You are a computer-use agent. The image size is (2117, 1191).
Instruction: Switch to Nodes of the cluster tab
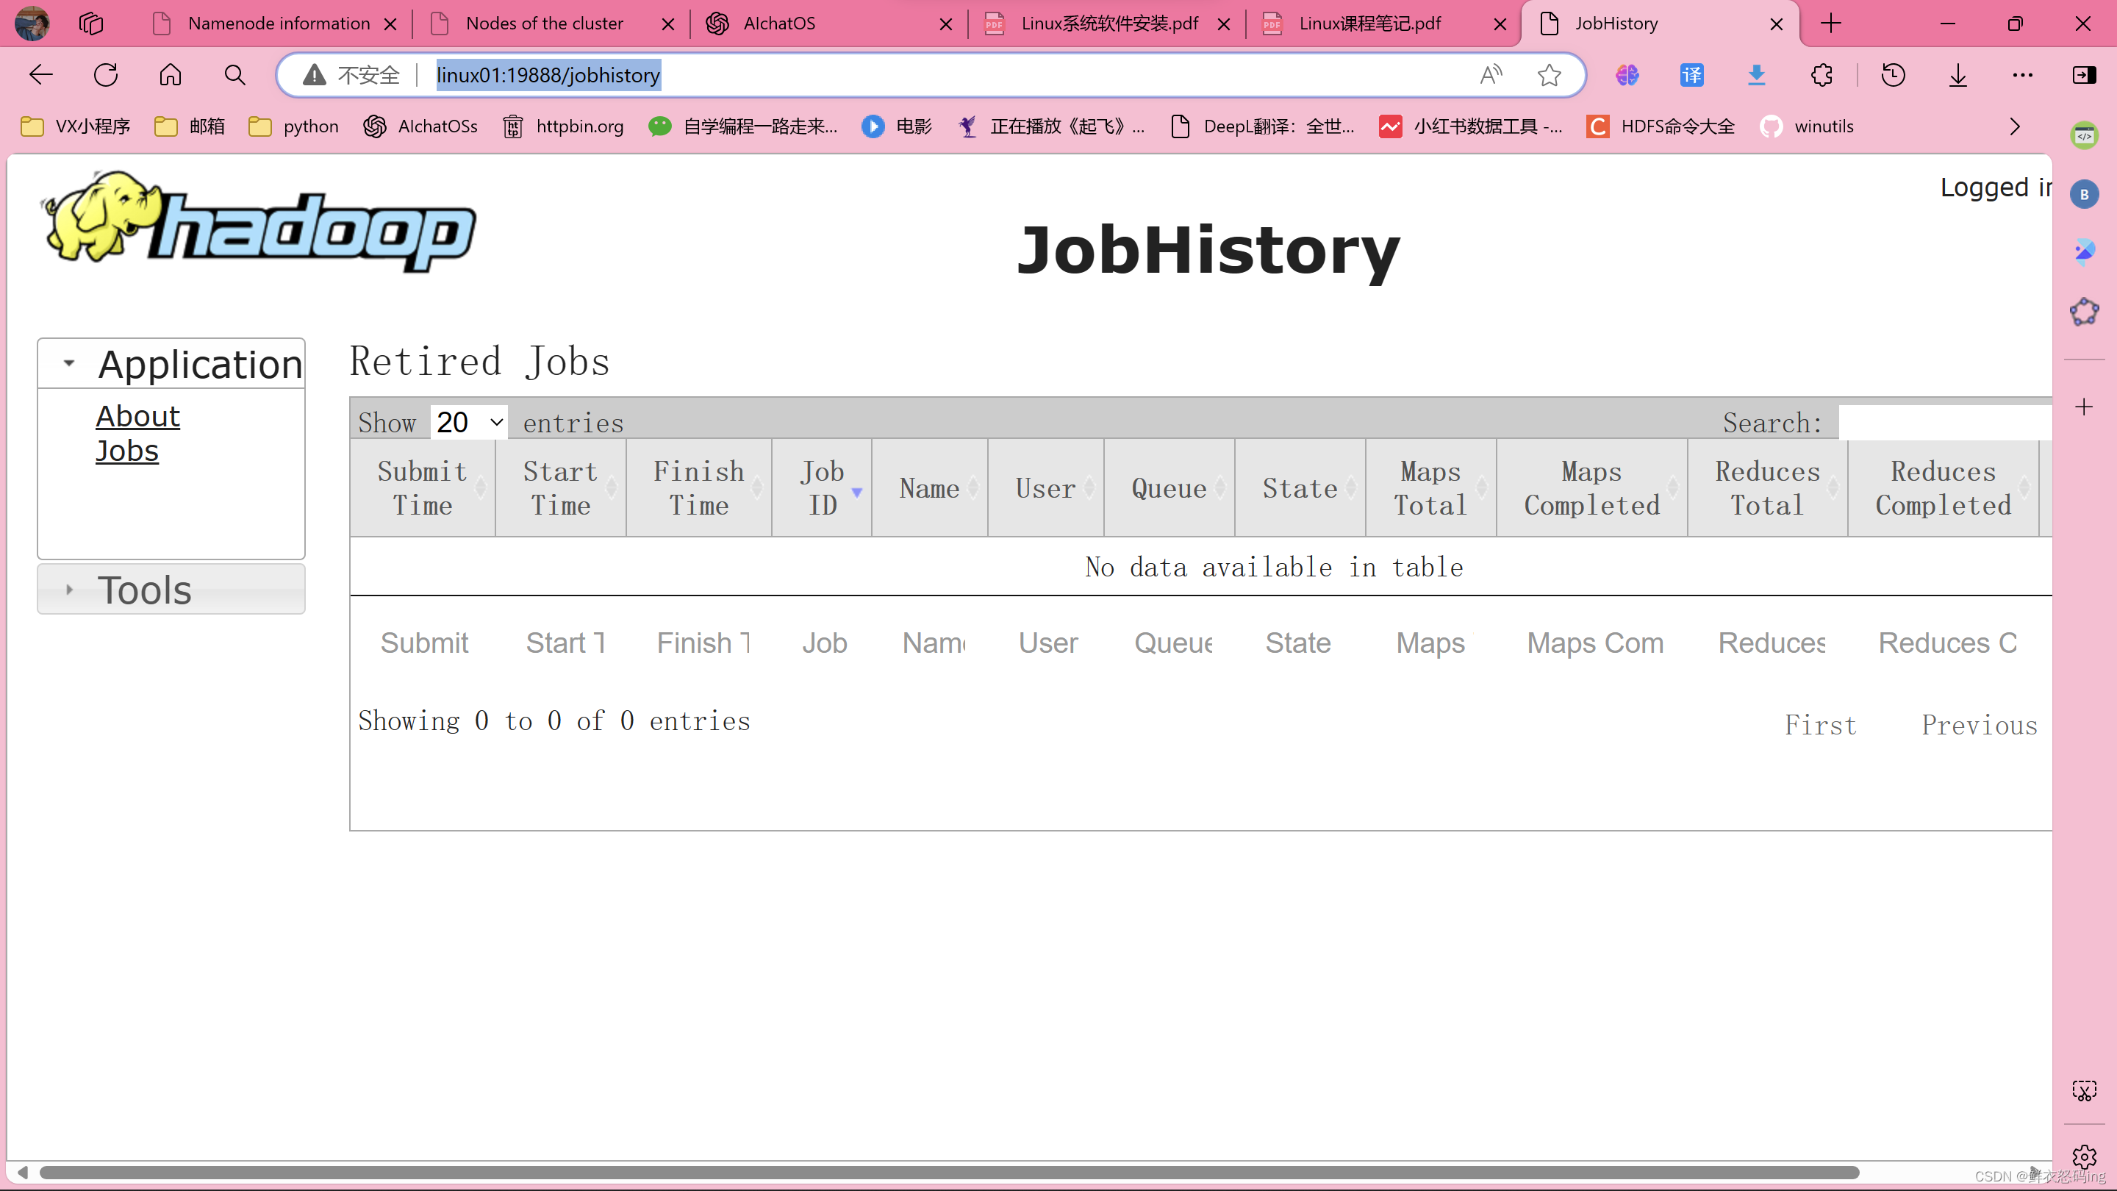pos(544,23)
